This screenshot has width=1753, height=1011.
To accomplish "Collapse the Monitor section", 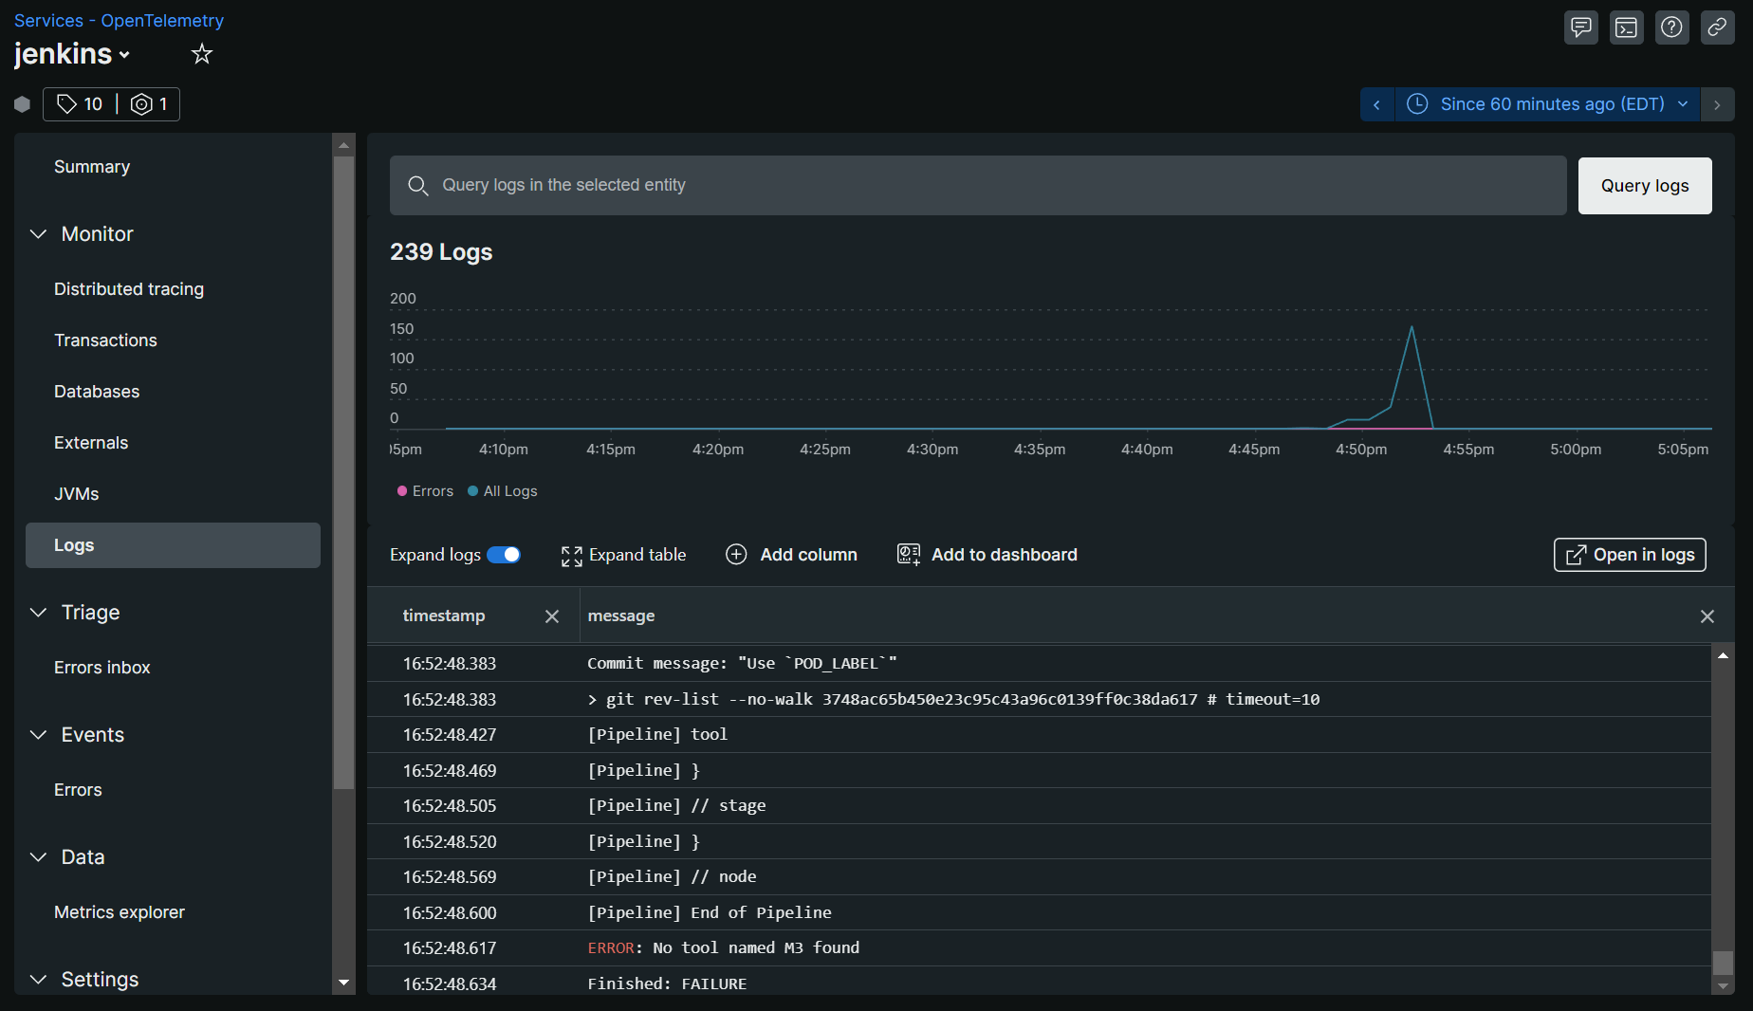I will pyautogui.click(x=38, y=234).
